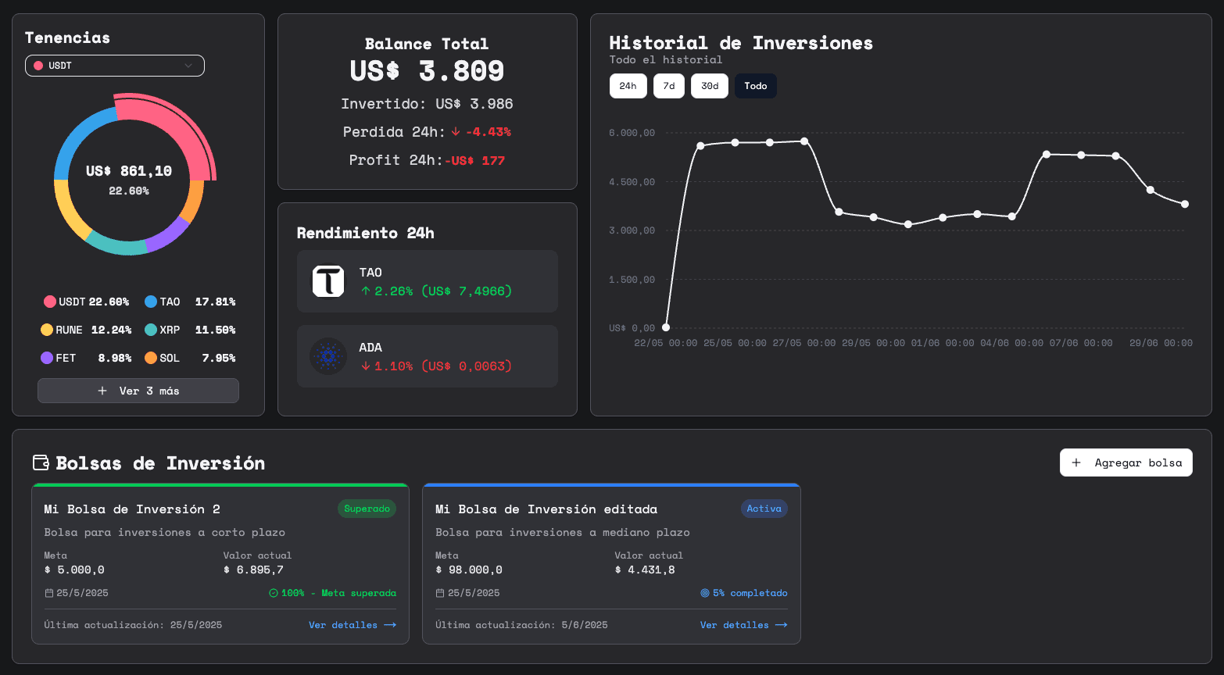This screenshot has width=1224, height=675.
Task: Click the green checkmark icon next to 100%
Action: tap(274, 593)
